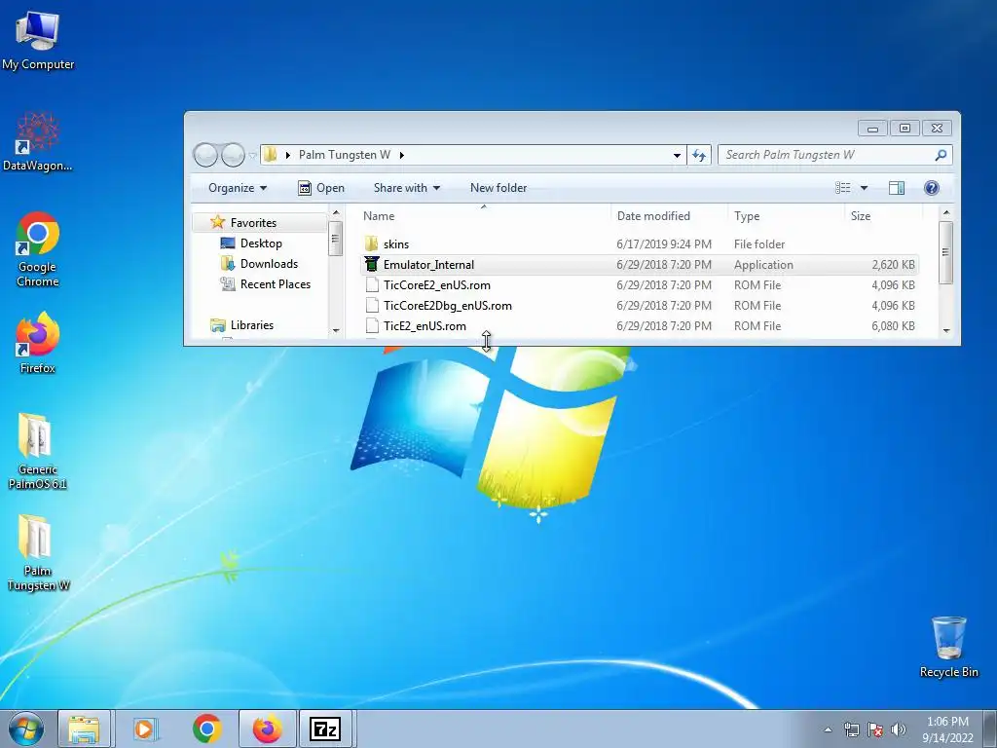
Task: Go back in Explorer navigation
Action: point(205,155)
